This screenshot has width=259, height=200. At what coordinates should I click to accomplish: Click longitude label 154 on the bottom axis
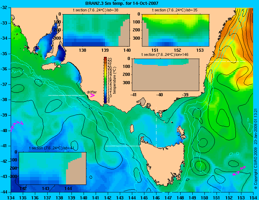click(253, 198)
